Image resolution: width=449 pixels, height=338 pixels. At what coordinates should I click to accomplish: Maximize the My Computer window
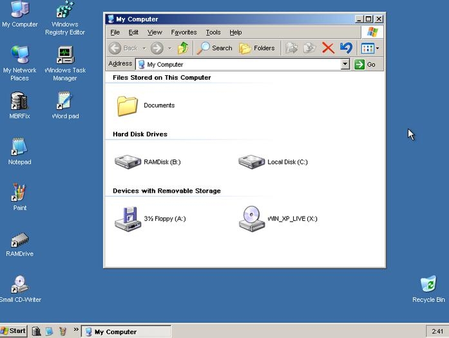(369, 19)
